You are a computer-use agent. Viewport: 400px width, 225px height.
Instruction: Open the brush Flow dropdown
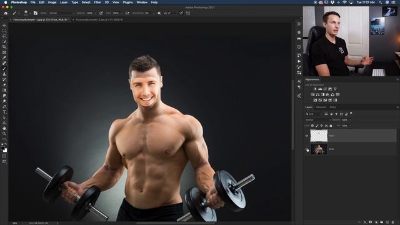[121, 13]
